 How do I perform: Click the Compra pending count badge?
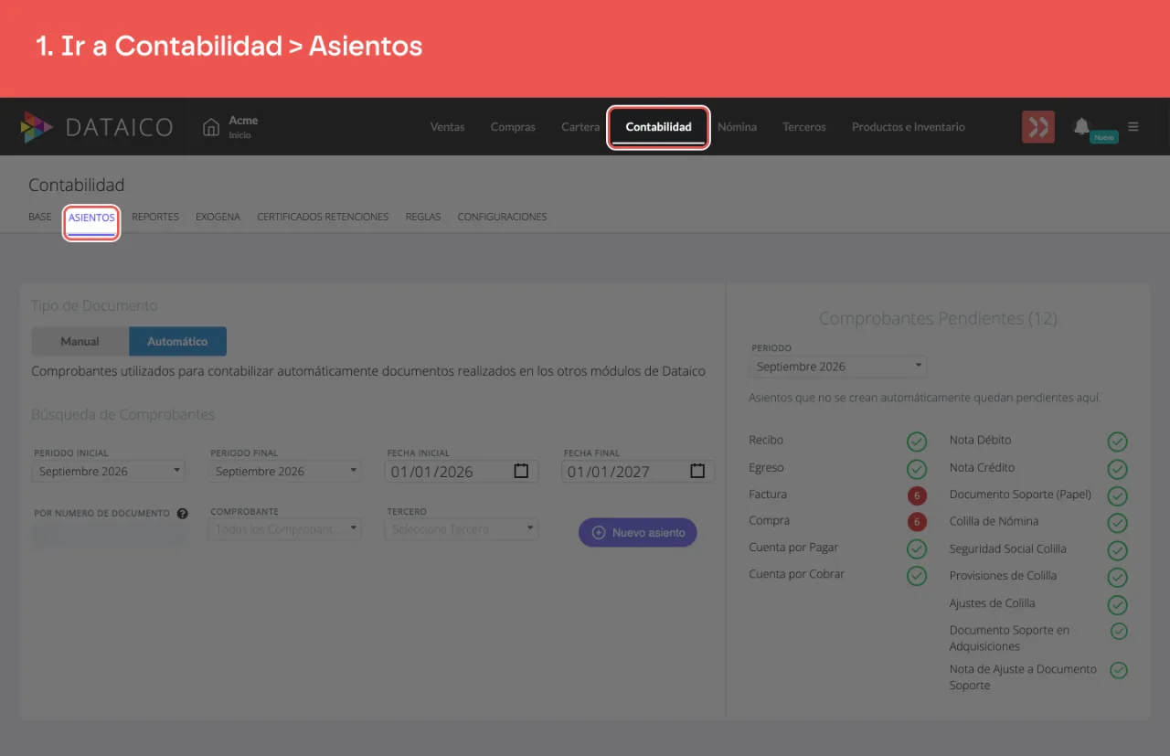916,522
